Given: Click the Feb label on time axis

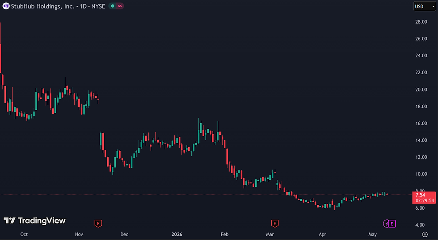Looking at the screenshot, I should (x=224, y=234).
